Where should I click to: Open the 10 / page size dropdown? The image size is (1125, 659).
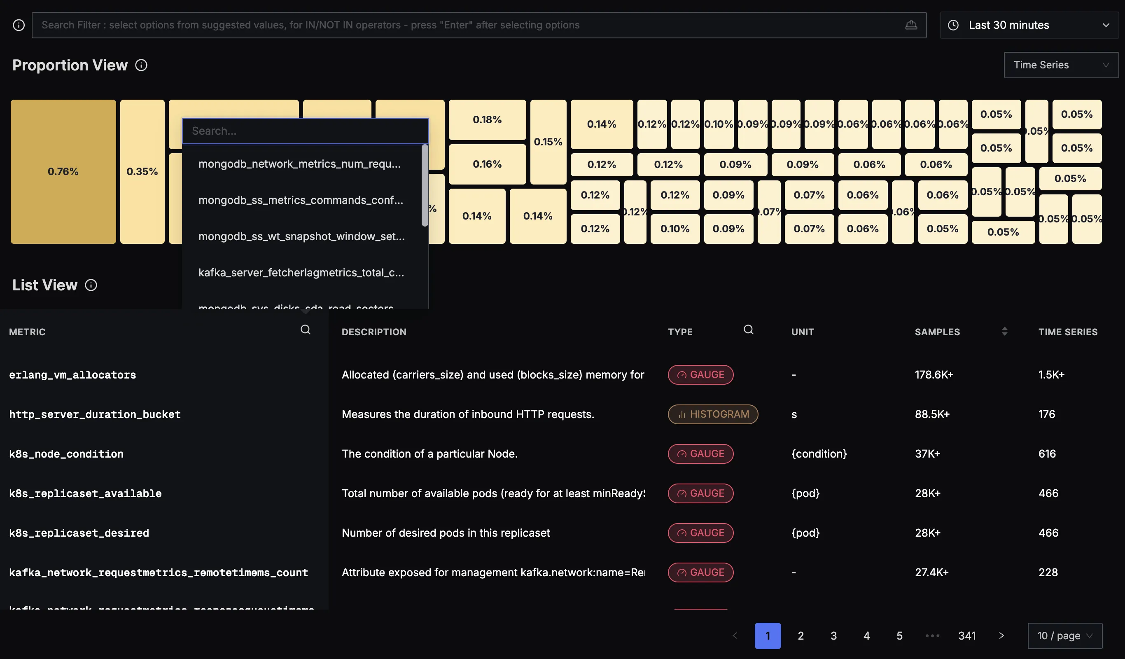[1065, 636]
